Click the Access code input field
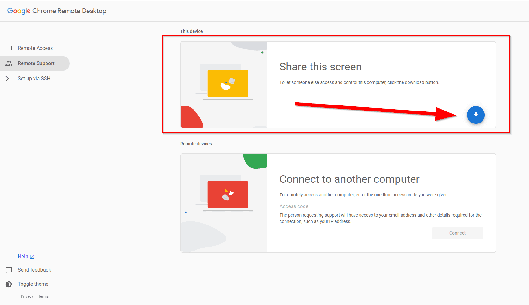The image size is (529, 305). point(331,206)
